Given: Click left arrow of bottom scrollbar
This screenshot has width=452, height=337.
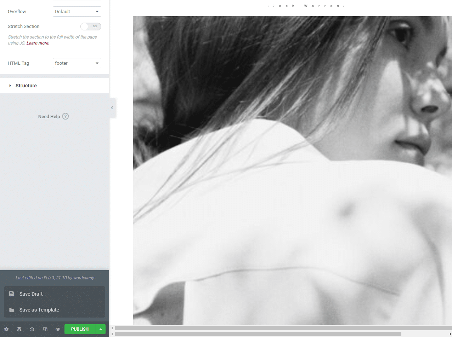Looking at the screenshot, I should click(x=112, y=334).
